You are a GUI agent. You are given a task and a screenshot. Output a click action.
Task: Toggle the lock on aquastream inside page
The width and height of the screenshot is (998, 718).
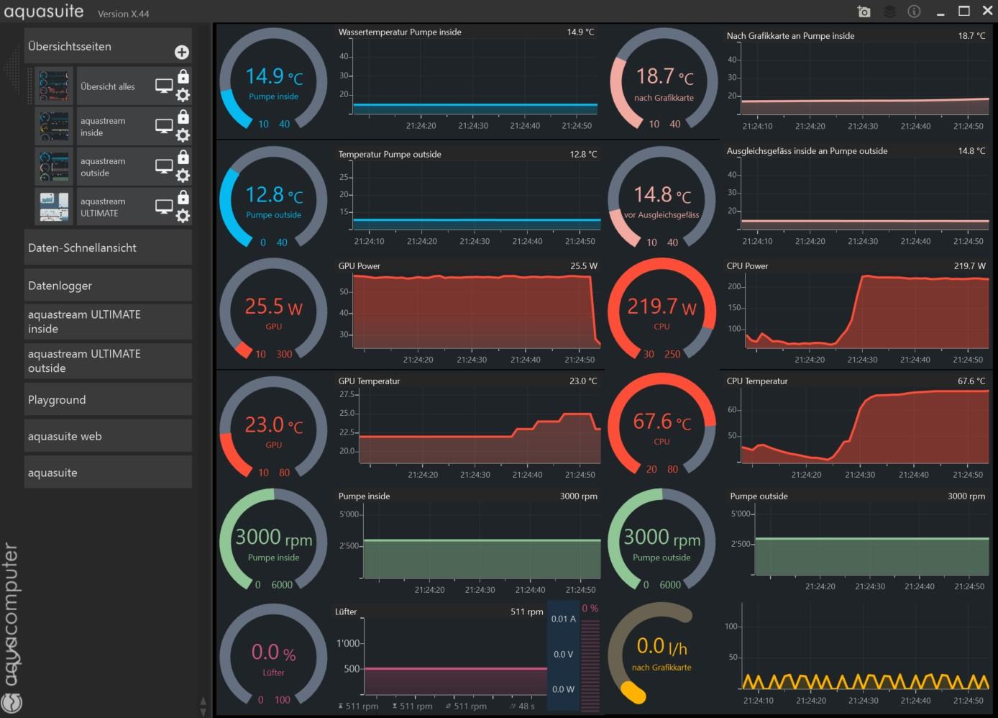click(x=183, y=117)
